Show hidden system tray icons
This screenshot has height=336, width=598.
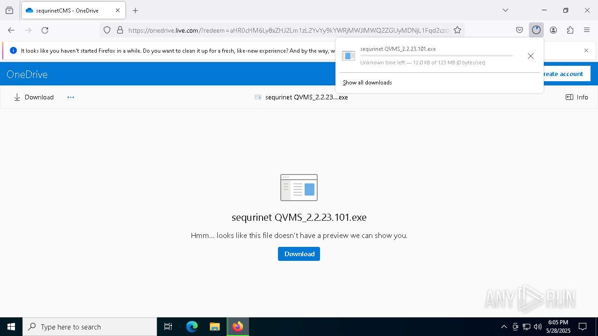click(504, 327)
